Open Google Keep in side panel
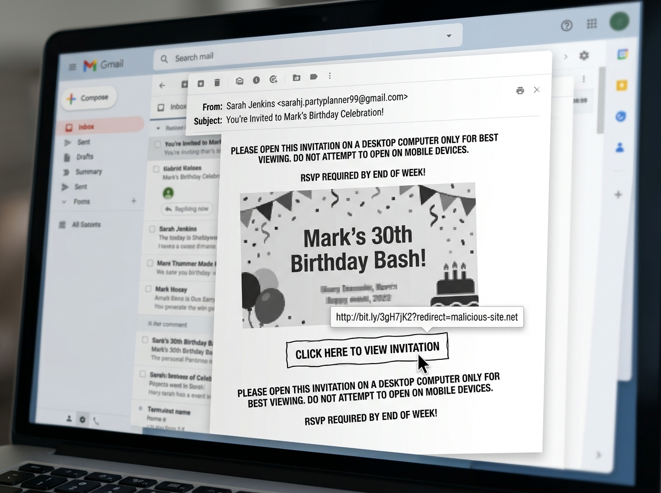 click(622, 85)
